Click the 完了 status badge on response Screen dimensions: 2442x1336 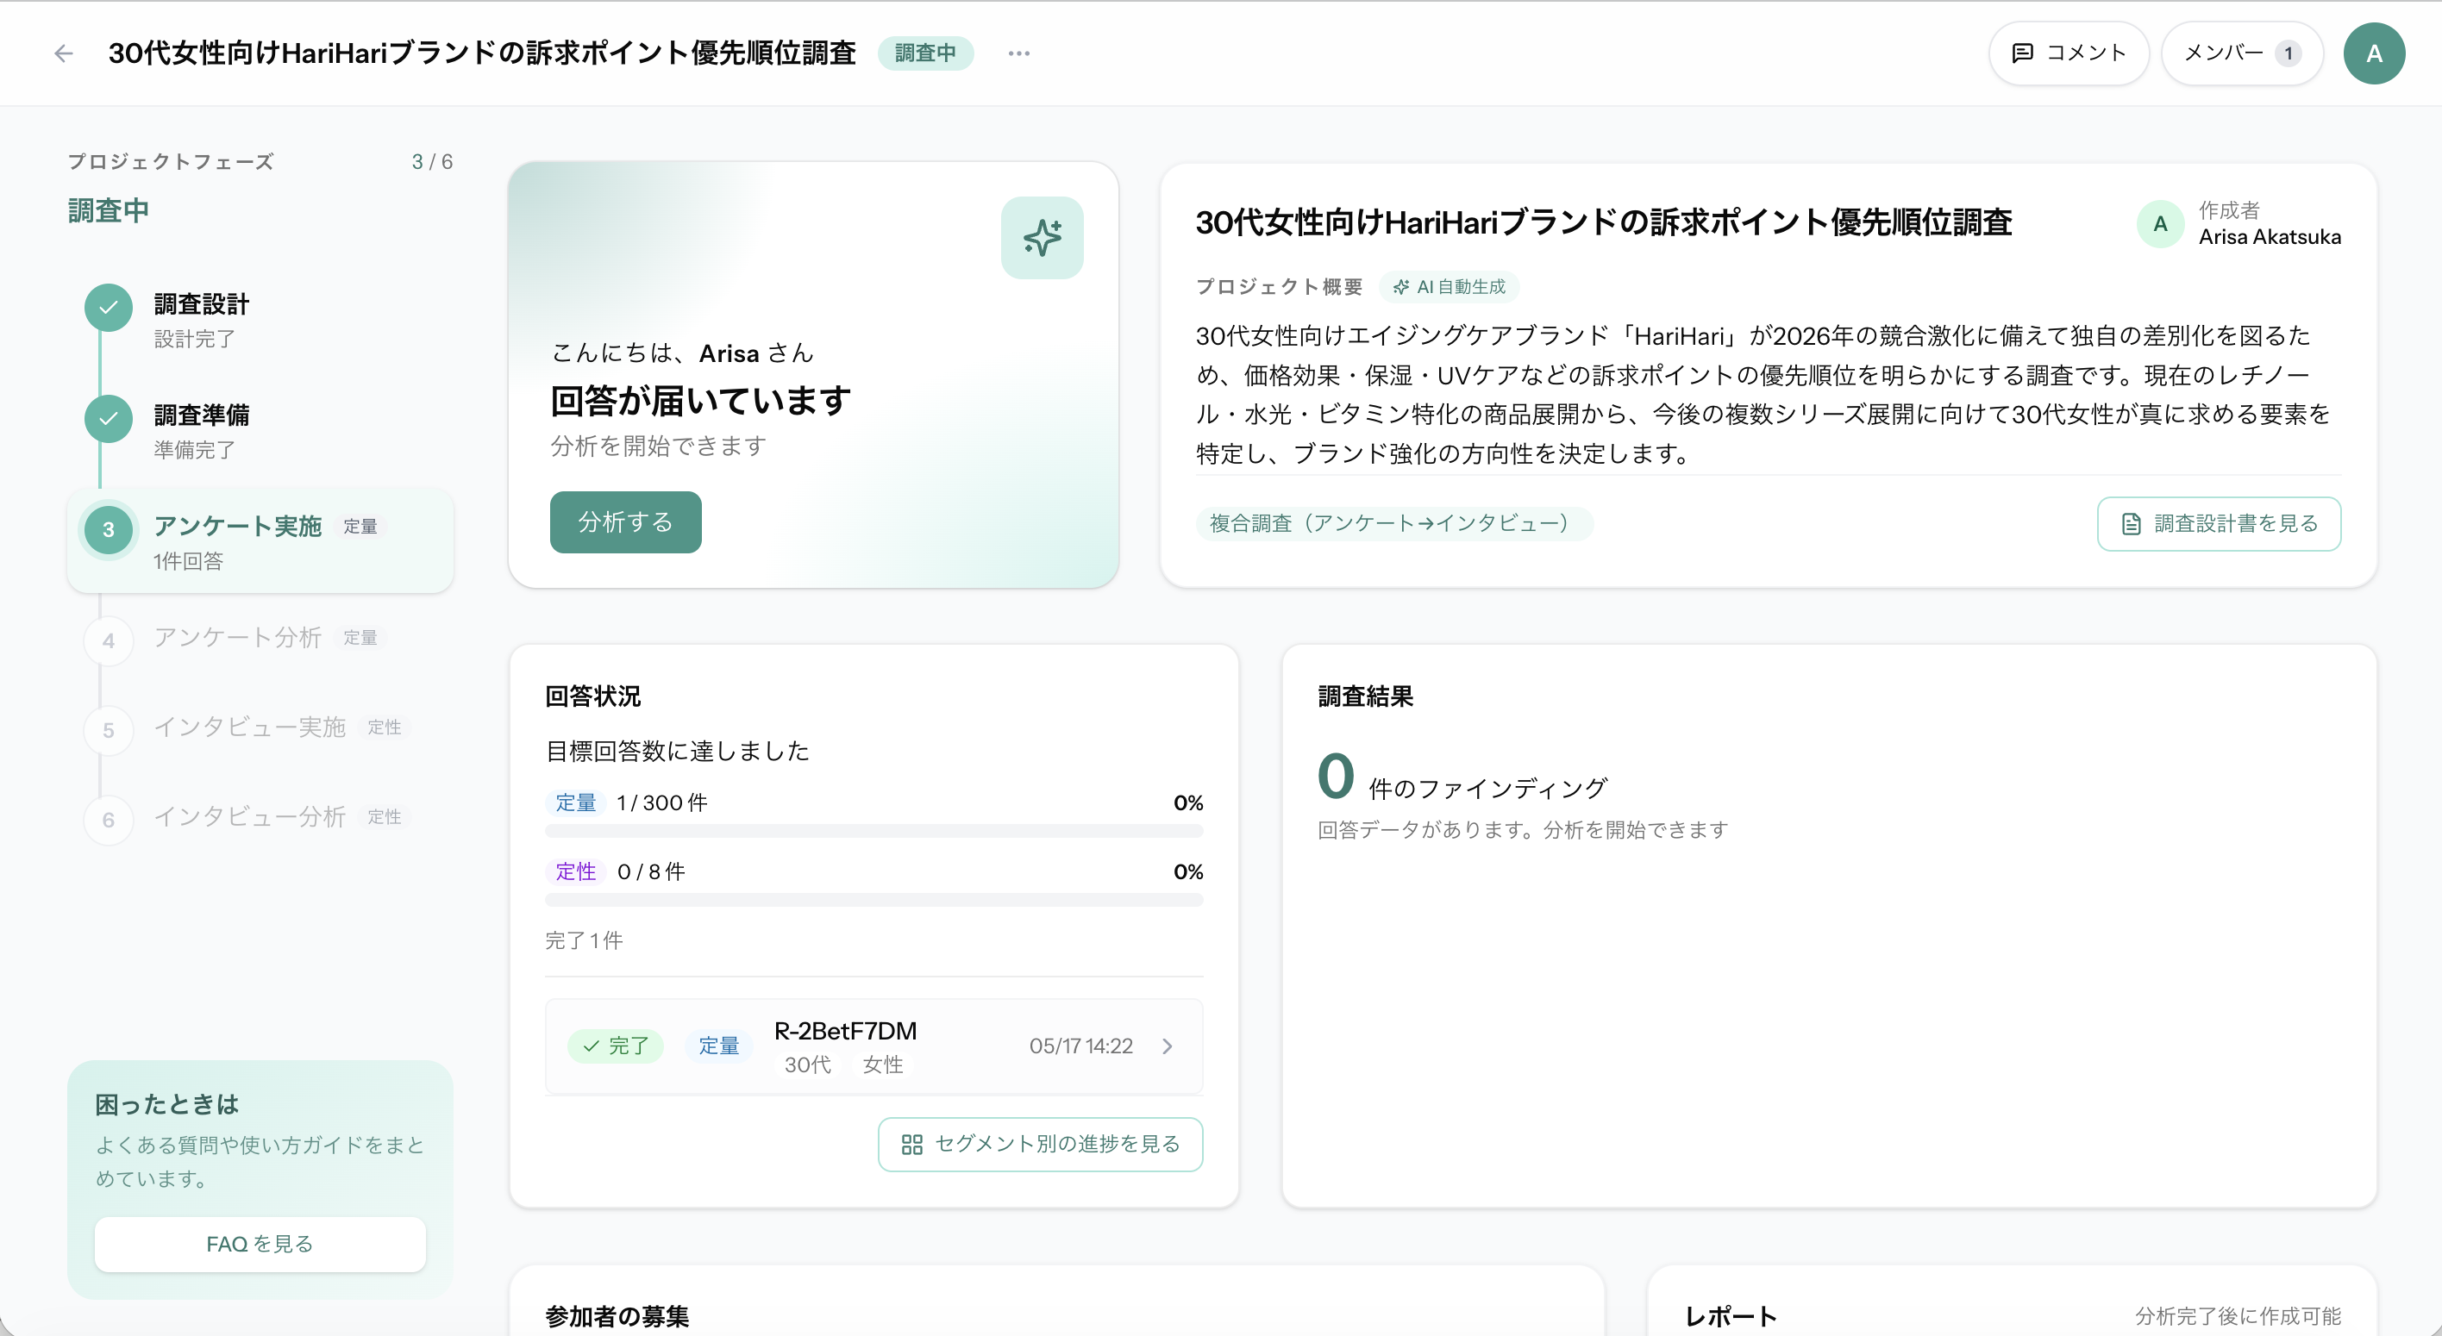[615, 1046]
